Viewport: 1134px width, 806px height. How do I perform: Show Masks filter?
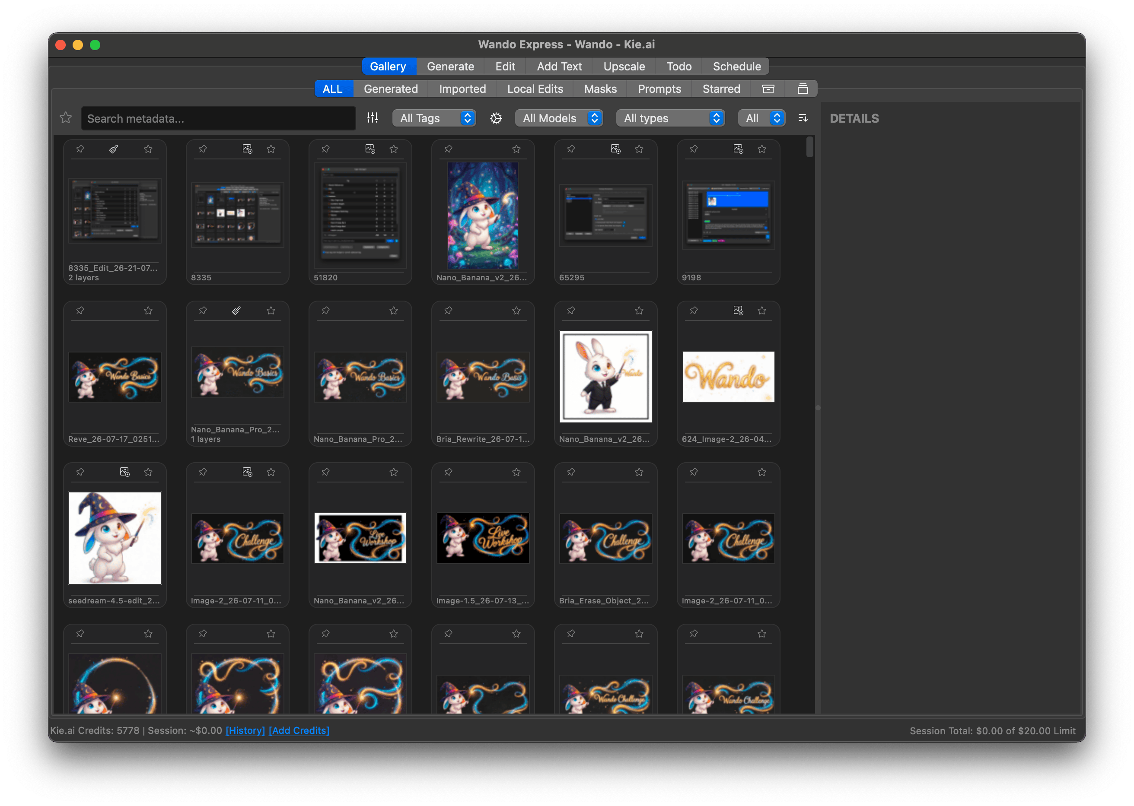click(x=600, y=89)
